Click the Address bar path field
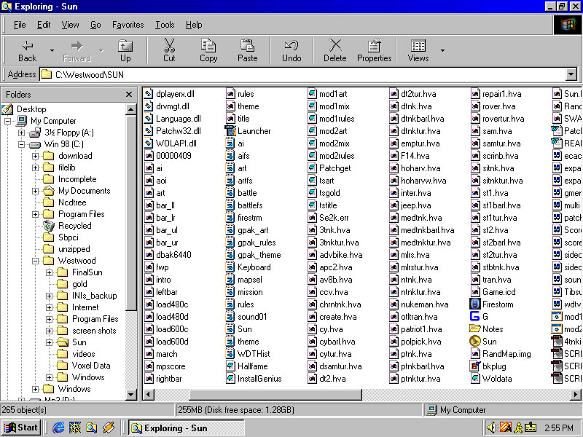Viewport: 583px width, 437px height. (303, 75)
